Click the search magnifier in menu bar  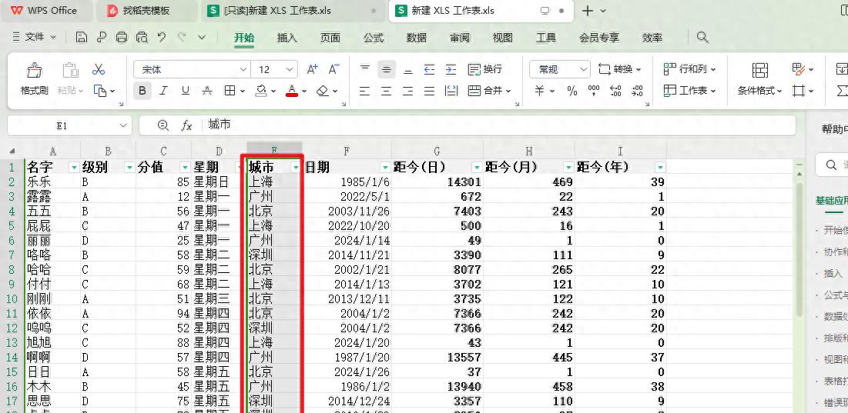pos(702,37)
